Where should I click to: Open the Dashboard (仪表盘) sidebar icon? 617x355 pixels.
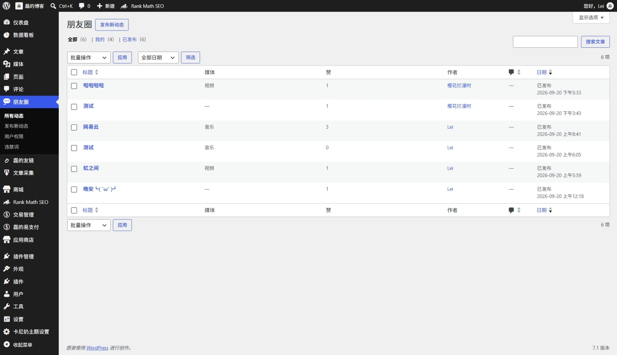[7, 22]
